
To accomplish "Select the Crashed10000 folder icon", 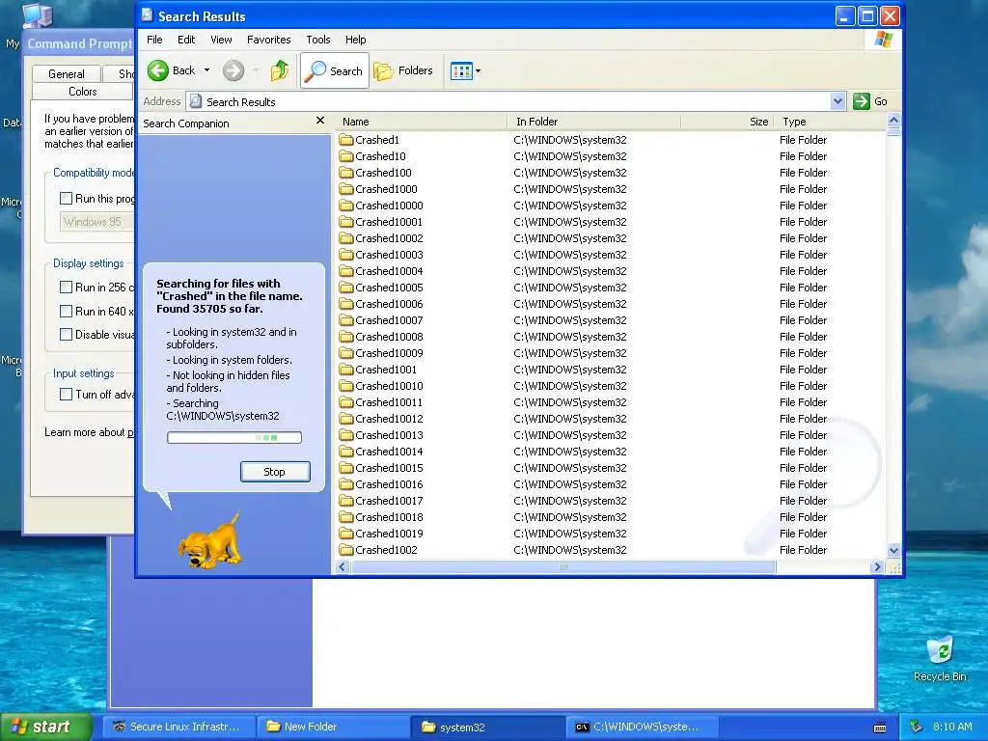I will point(346,206).
